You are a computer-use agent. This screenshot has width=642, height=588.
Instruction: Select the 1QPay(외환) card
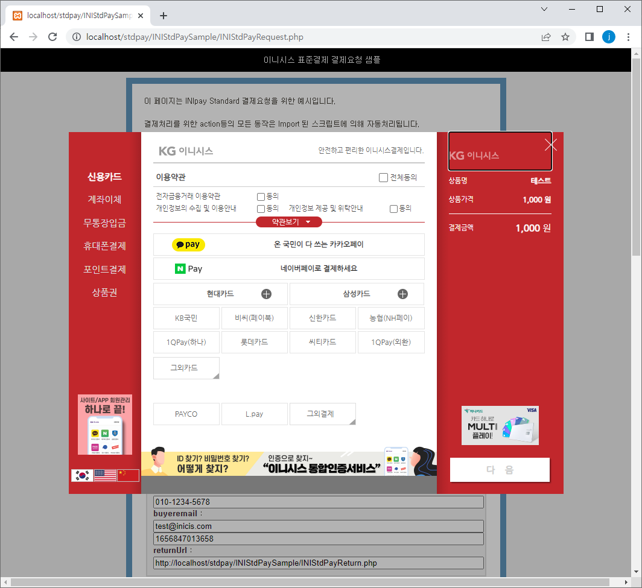tap(391, 342)
